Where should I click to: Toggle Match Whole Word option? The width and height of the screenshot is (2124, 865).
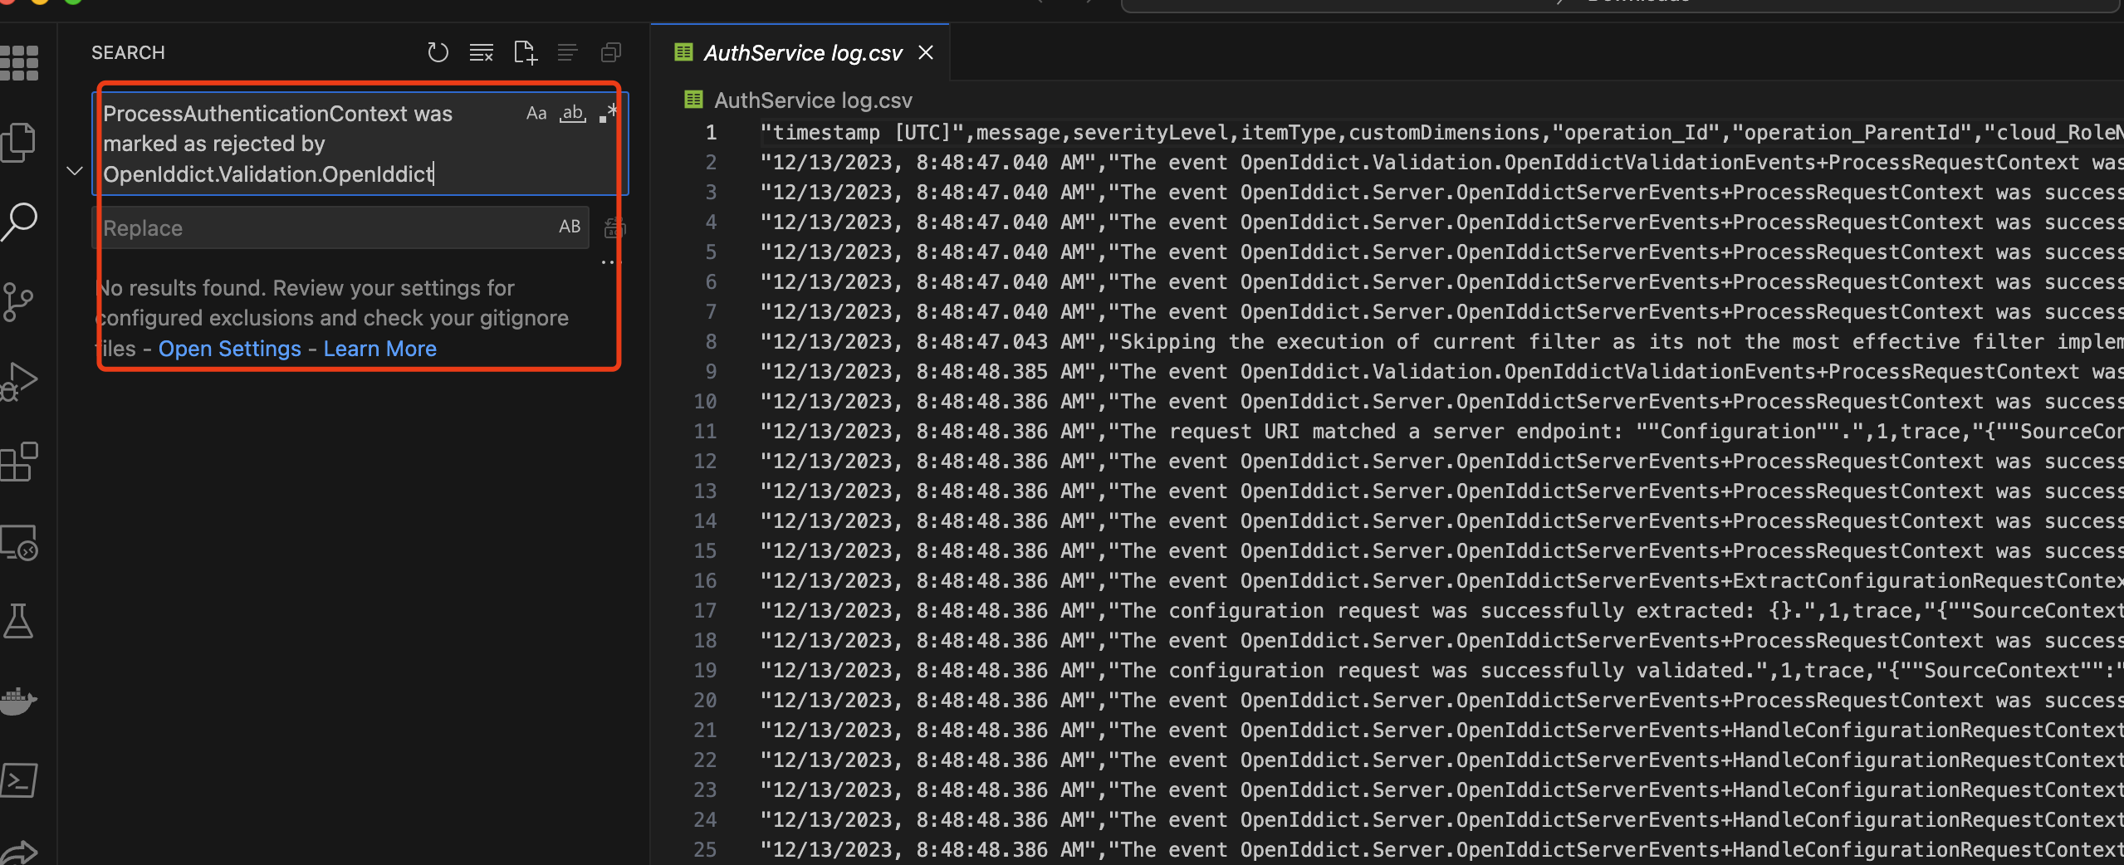[573, 114]
